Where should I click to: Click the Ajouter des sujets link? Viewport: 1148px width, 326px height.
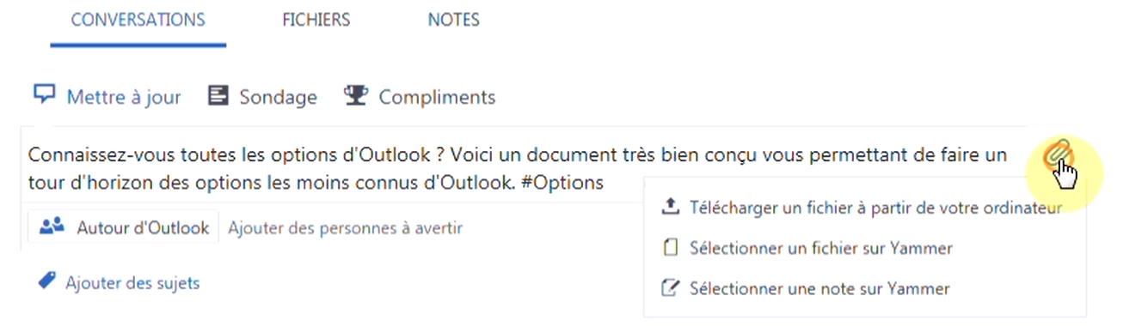coord(132,282)
